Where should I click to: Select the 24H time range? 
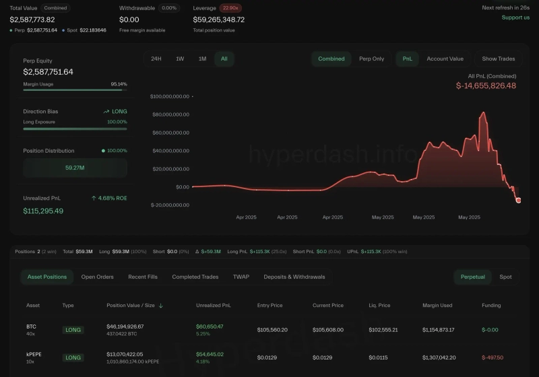(x=156, y=59)
